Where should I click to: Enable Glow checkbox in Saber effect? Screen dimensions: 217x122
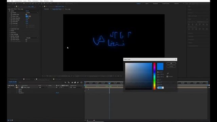point(26,15)
